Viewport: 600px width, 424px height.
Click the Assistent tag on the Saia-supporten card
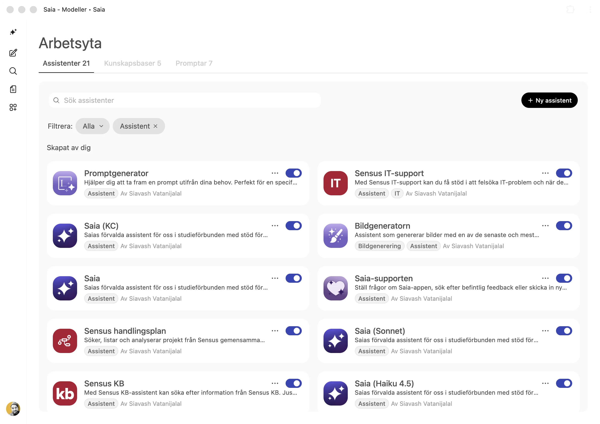point(371,299)
